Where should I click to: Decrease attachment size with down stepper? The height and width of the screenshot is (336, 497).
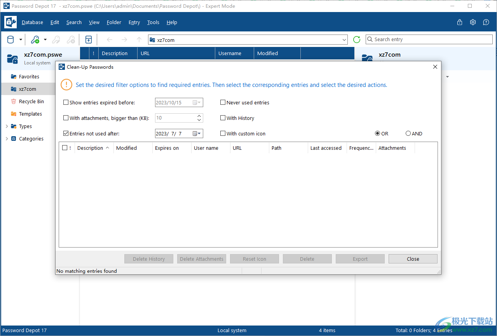pyautogui.click(x=199, y=120)
